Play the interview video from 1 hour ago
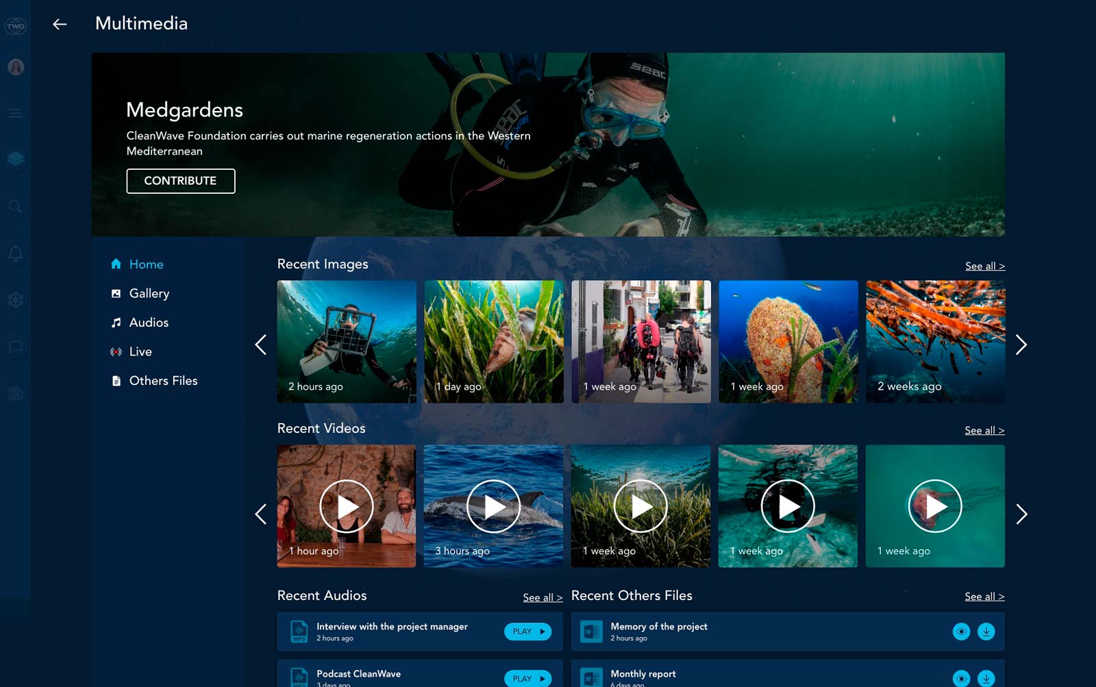Viewport: 1096px width, 687px height. (x=347, y=506)
